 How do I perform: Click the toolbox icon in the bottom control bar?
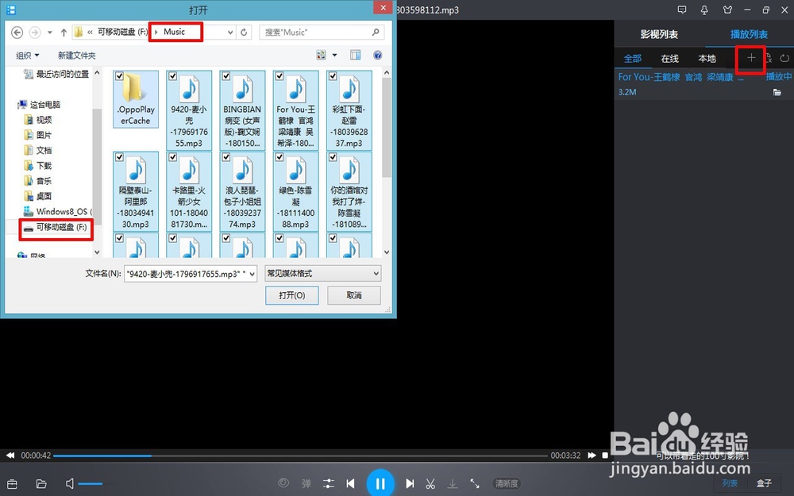[x=13, y=484]
